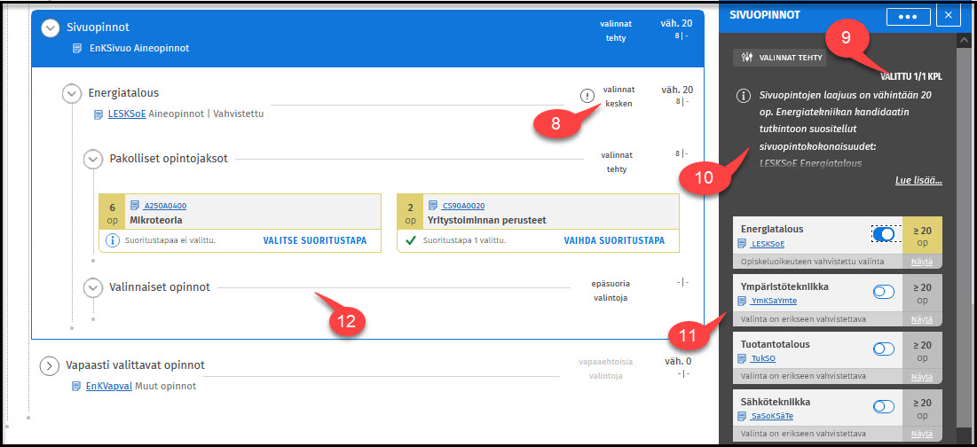Click Valitse suoritustapa for Mikroteoria

coord(315,240)
